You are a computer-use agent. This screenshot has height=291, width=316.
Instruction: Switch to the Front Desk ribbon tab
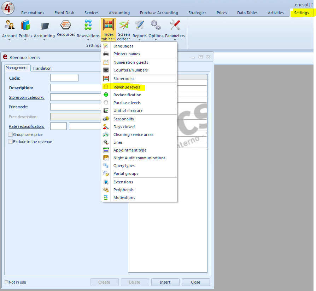point(64,13)
